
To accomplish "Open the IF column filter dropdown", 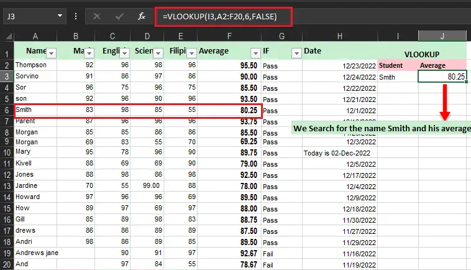I will tap(296, 54).
